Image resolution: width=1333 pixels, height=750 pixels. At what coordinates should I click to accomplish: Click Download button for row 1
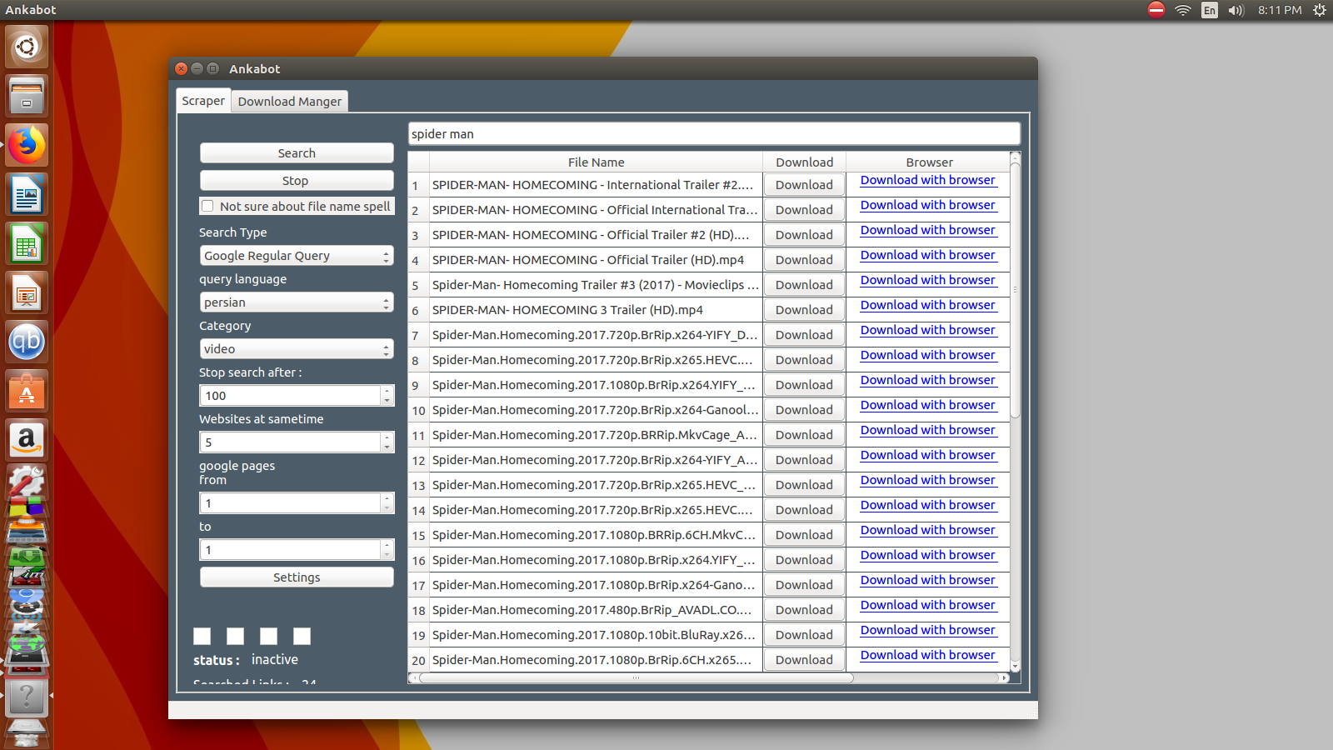point(804,185)
